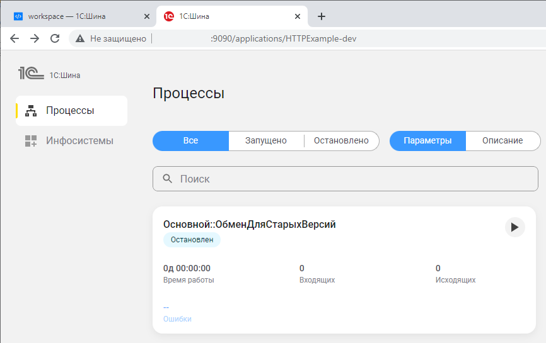Filter processes by Остановлено
Image resolution: width=546 pixels, height=343 pixels.
coord(341,141)
